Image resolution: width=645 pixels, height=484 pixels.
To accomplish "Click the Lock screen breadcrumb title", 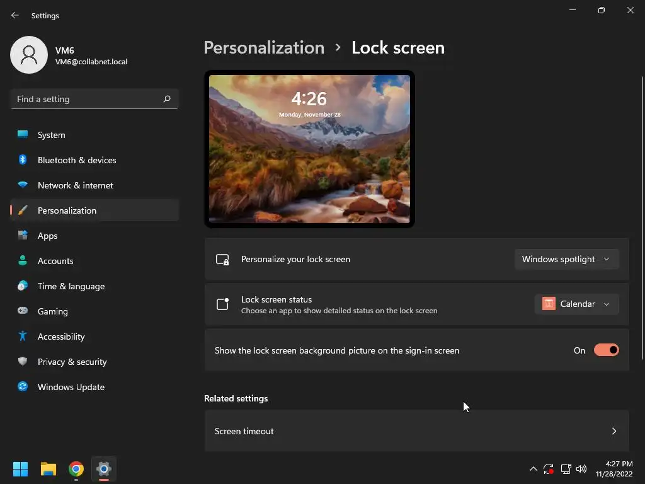I will click(x=398, y=48).
